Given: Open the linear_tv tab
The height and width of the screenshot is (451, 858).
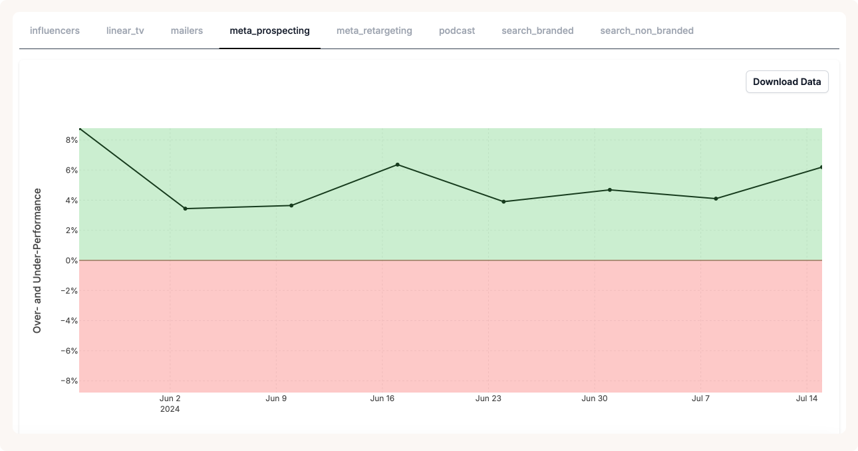Looking at the screenshot, I should pos(125,31).
